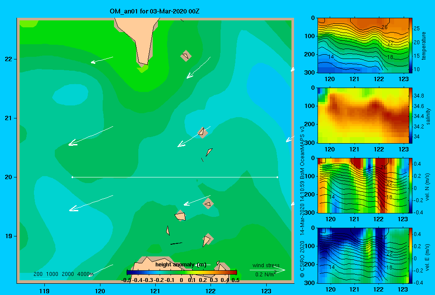Open the vel. N depth section panel
The width and height of the screenshot is (435, 295).
(363, 185)
